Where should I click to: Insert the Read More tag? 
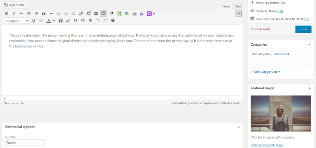click(96, 14)
